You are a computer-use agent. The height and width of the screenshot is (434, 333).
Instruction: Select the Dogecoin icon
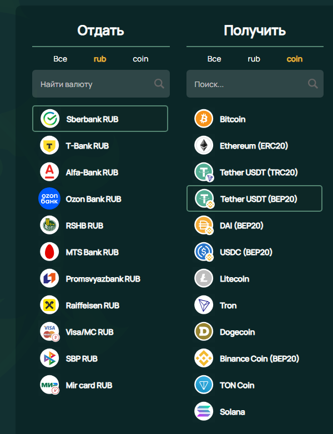tap(204, 332)
